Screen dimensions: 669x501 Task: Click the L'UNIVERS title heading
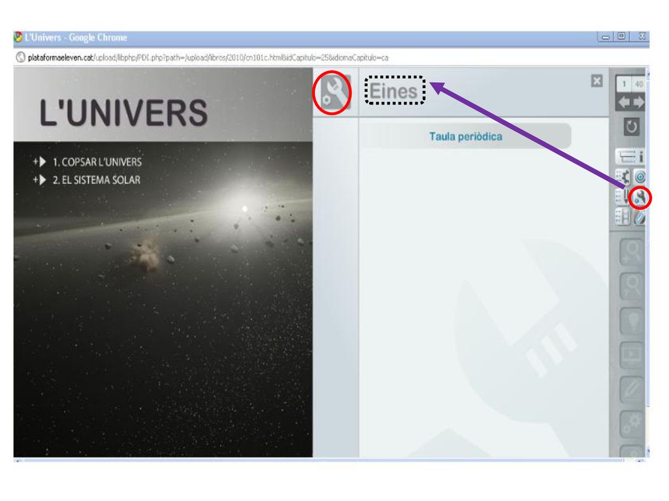click(x=123, y=112)
